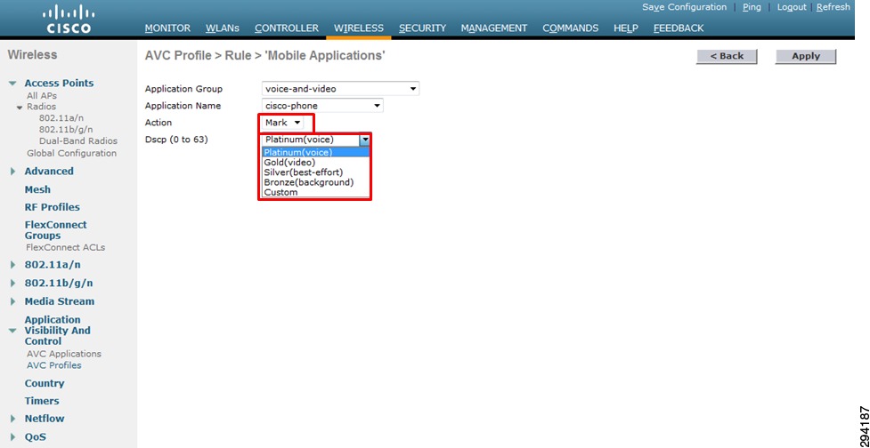
Task: Open the COMMANDS menu
Action: [571, 28]
